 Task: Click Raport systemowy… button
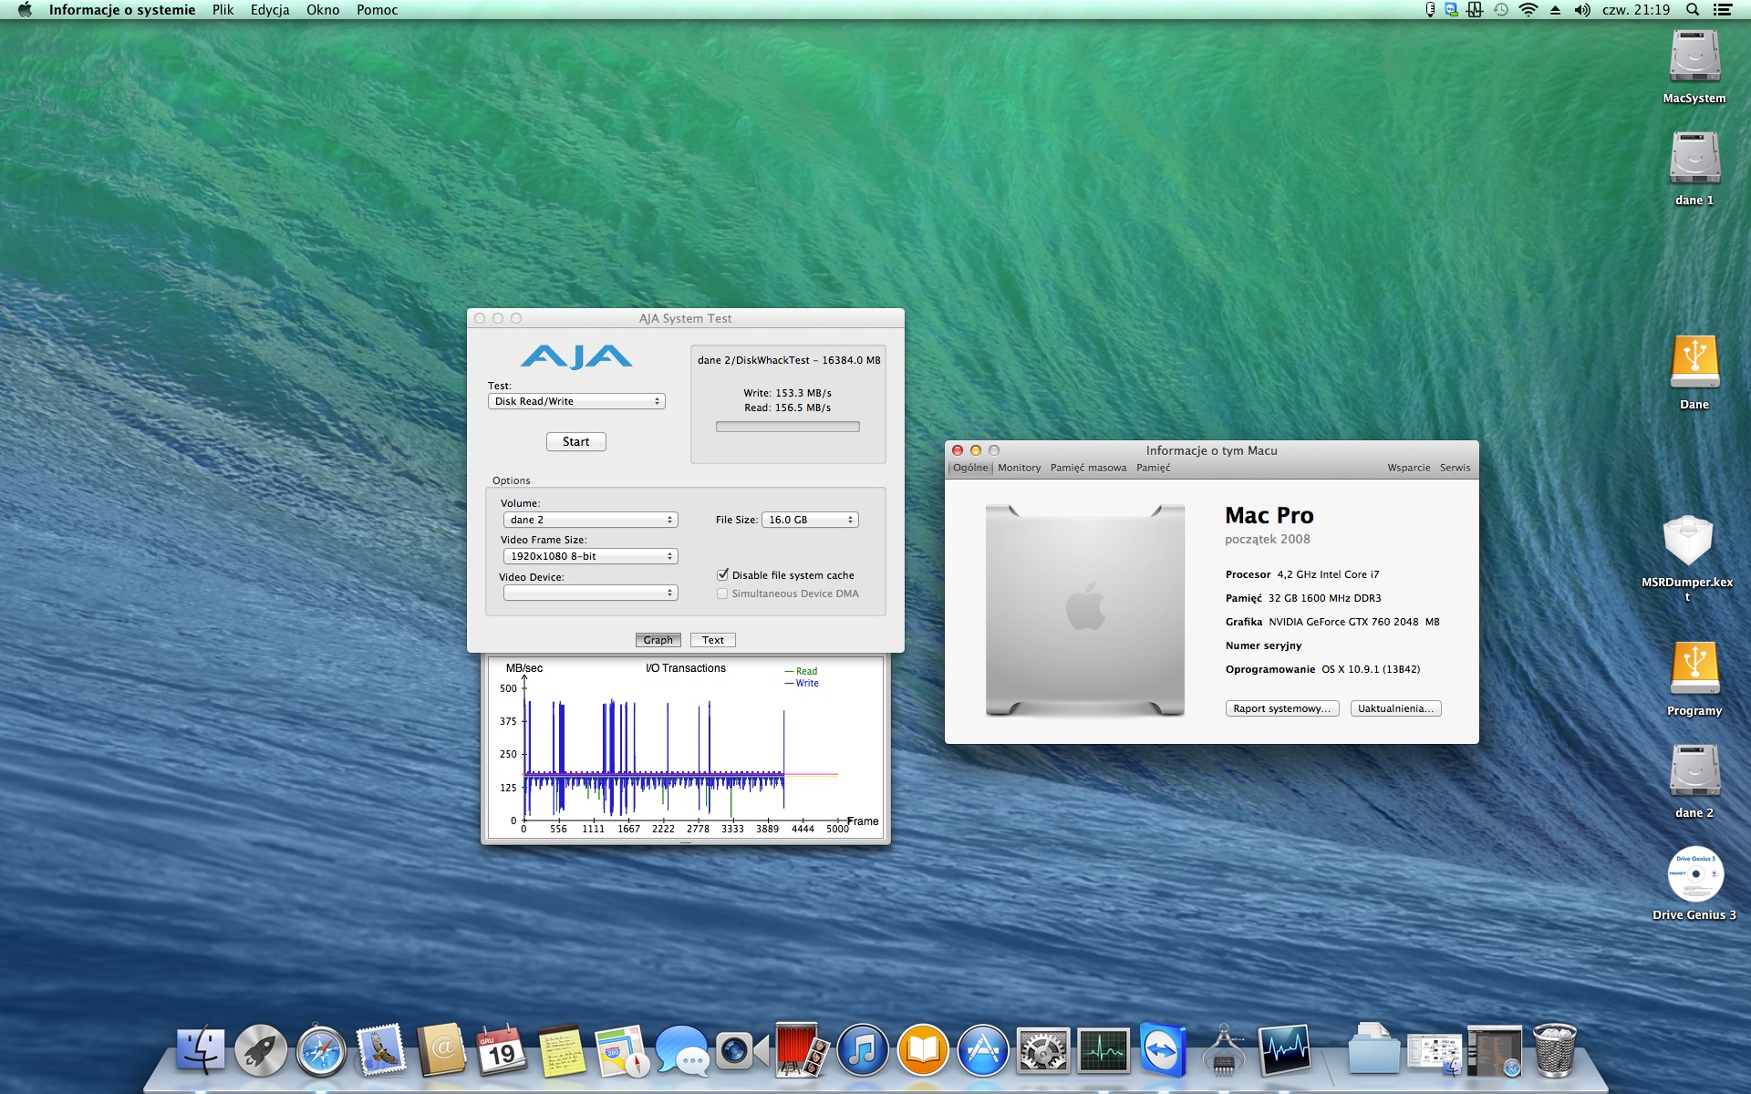pyautogui.click(x=1282, y=708)
